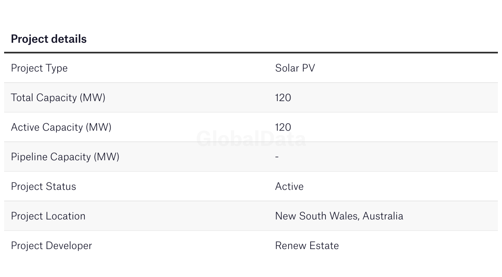Click the Total Capacity (MW) label
Viewport: 502px width, 277px height.
click(58, 98)
